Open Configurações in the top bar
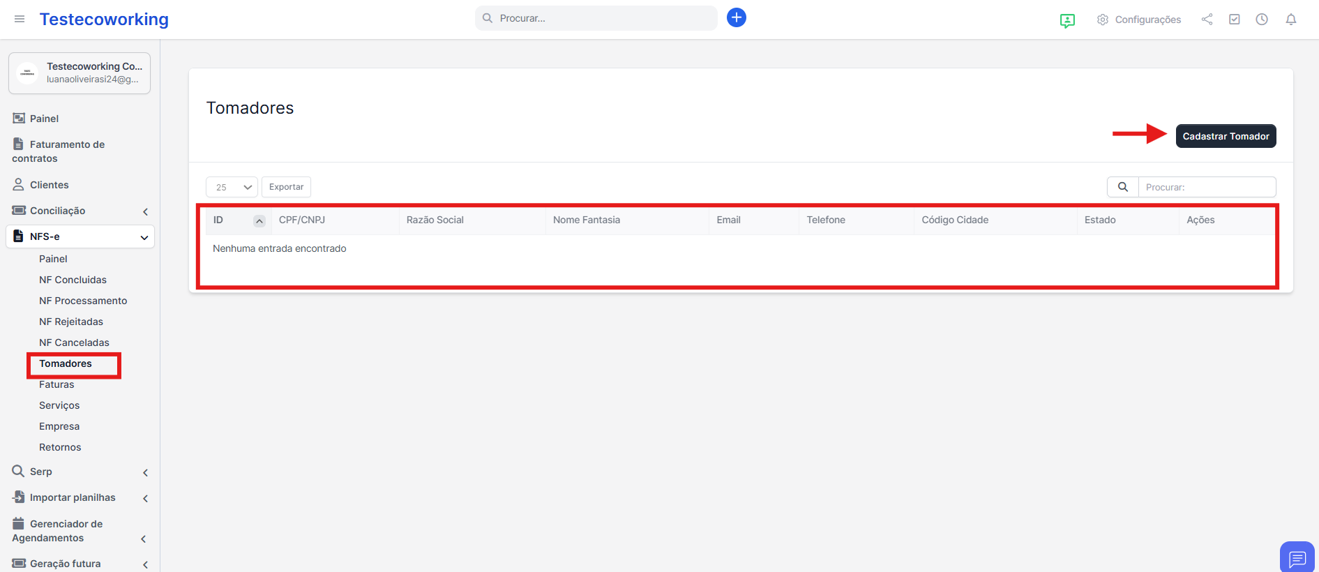 pyautogui.click(x=1138, y=20)
